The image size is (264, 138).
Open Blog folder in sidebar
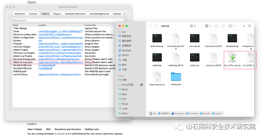pos(122,94)
